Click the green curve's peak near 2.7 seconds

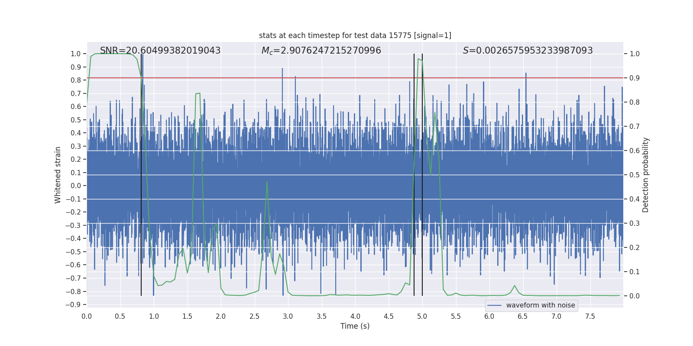[267, 182]
